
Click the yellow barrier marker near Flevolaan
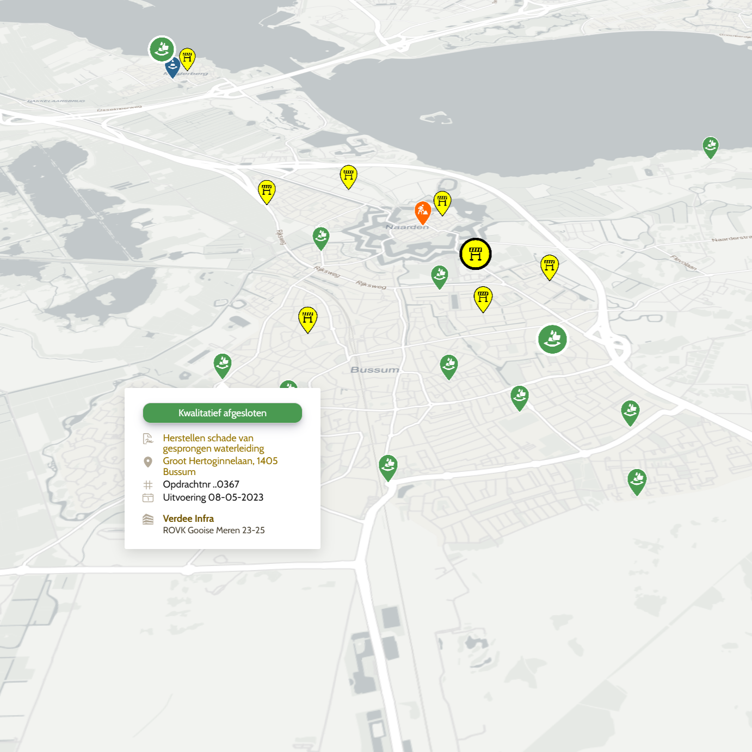550,267
